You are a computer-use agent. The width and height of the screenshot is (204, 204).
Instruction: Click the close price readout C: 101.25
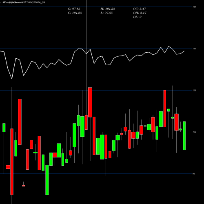pyautogui.click(x=75, y=13)
